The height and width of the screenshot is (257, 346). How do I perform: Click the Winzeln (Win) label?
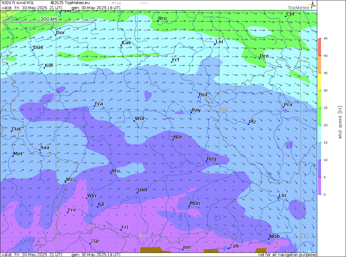[92, 196]
